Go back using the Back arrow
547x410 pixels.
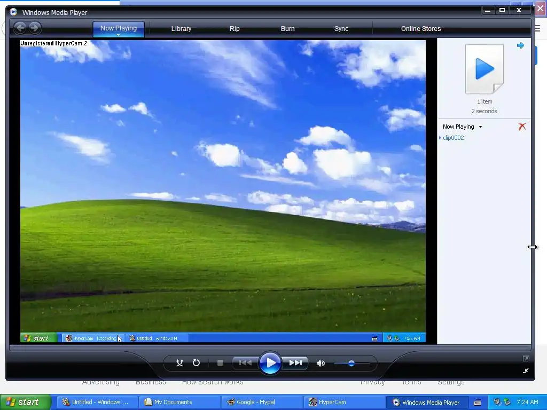[x=20, y=28]
